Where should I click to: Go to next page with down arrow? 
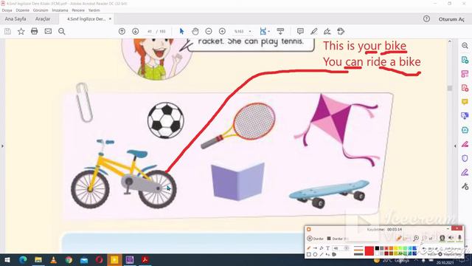[136, 31]
